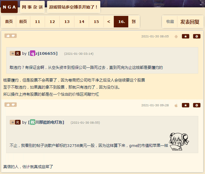This screenshot has width=205, height=174.
Task: Open the NGA home logo
Action: point(9,7)
